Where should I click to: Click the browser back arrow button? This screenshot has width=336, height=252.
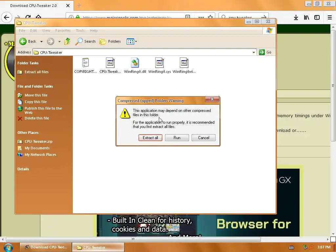7,17
